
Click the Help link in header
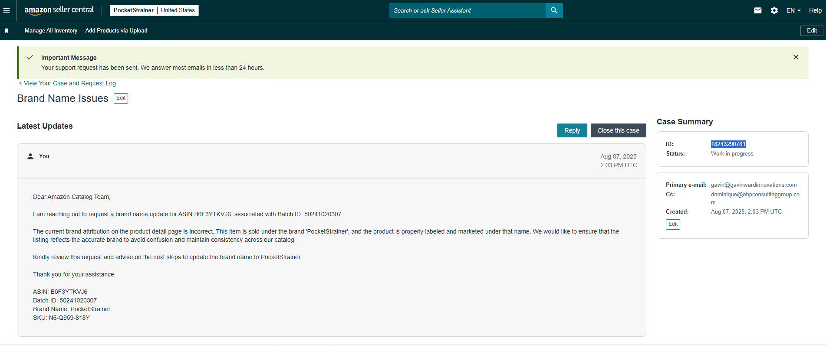[x=815, y=10]
